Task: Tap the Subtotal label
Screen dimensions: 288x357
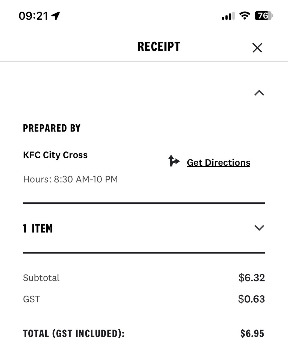Action: [x=41, y=278]
